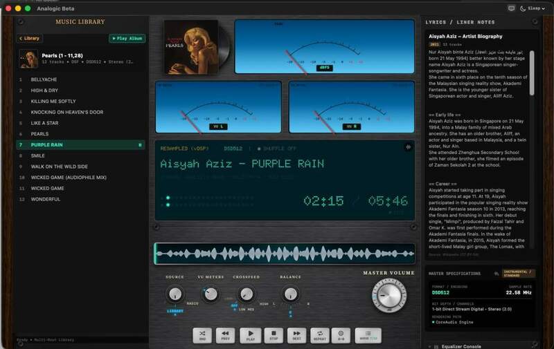
Task: Stop playback with the STOP button
Action: coord(274,335)
